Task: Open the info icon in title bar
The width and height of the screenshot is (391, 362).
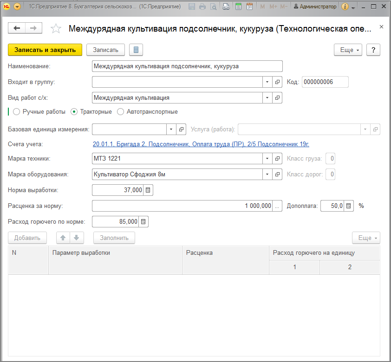Action: click(x=345, y=6)
